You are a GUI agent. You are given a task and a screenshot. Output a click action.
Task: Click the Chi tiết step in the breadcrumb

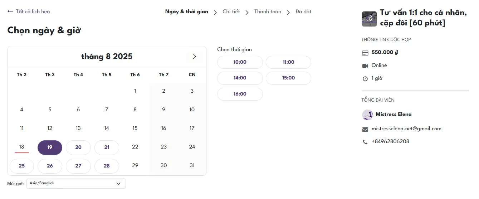(x=231, y=11)
